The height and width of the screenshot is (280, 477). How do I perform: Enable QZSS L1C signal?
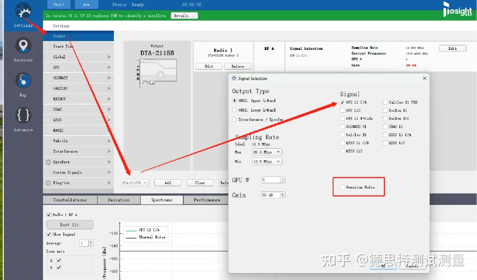click(385, 143)
